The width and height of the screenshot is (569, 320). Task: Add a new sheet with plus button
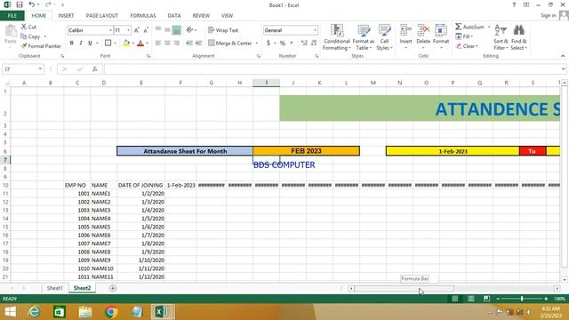(113, 288)
